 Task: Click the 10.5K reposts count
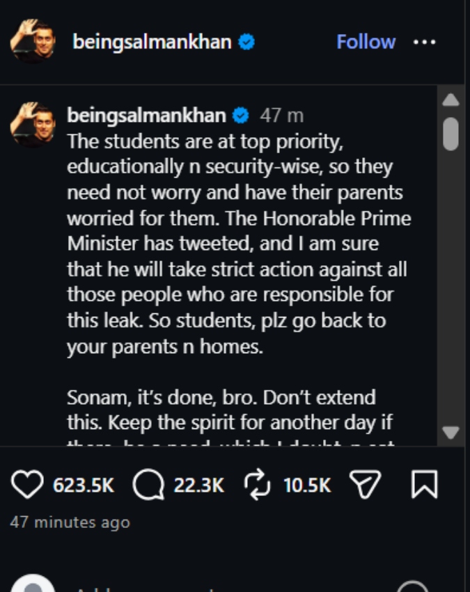307,485
